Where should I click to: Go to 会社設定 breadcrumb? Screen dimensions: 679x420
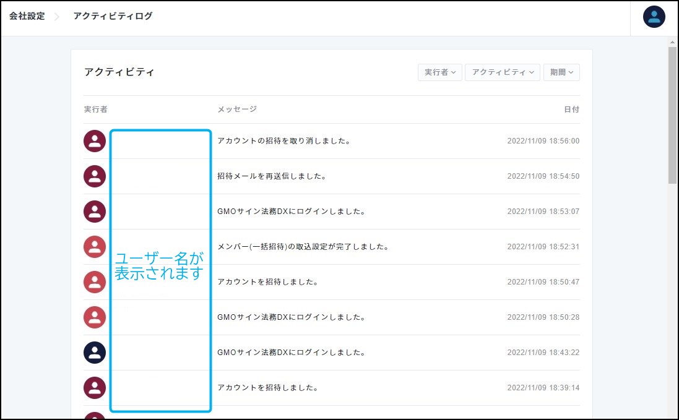pos(27,16)
